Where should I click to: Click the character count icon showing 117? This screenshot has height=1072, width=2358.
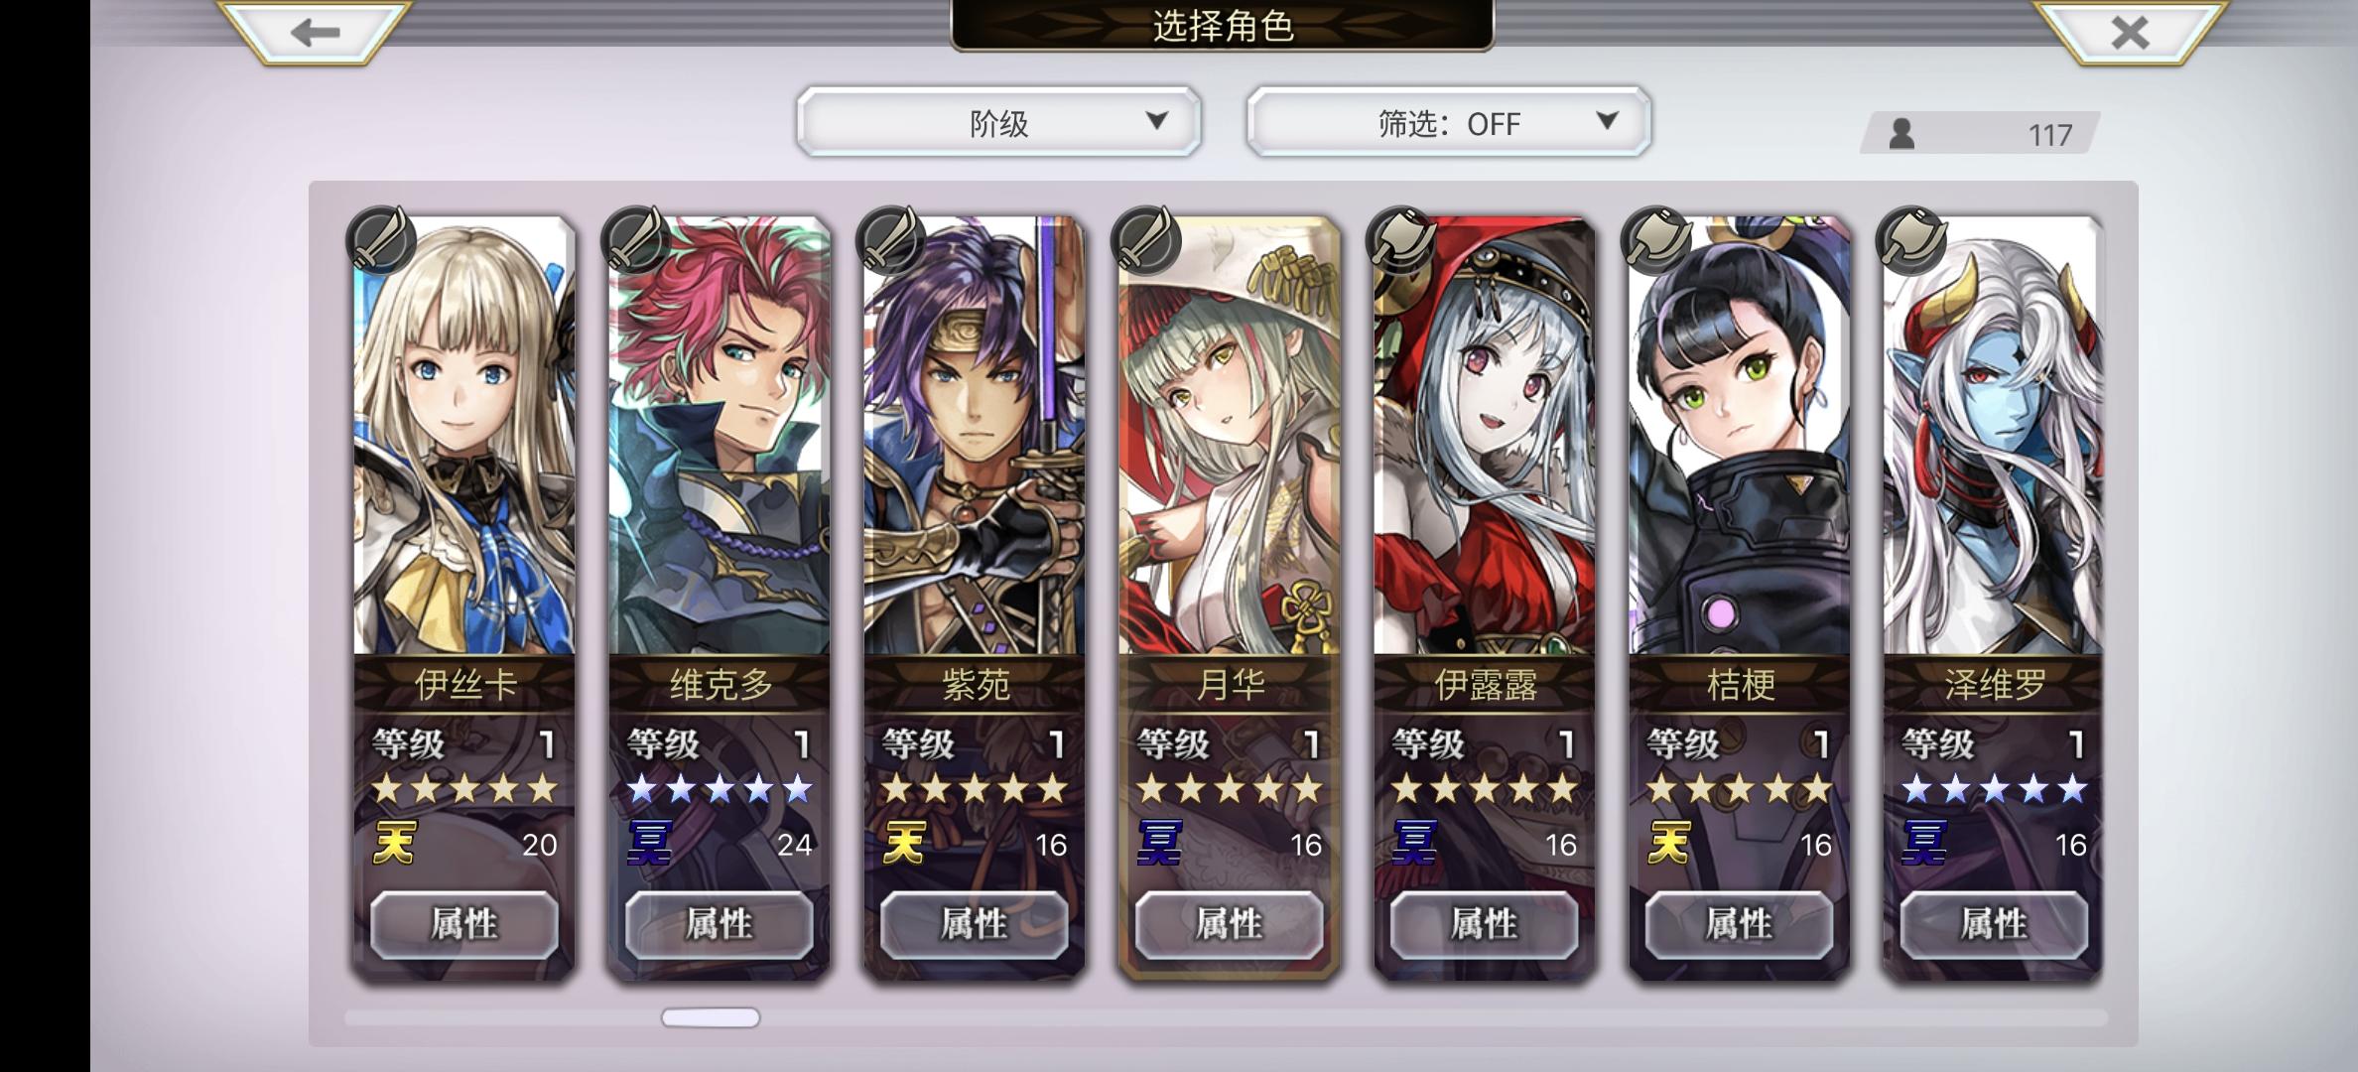(x=1901, y=133)
